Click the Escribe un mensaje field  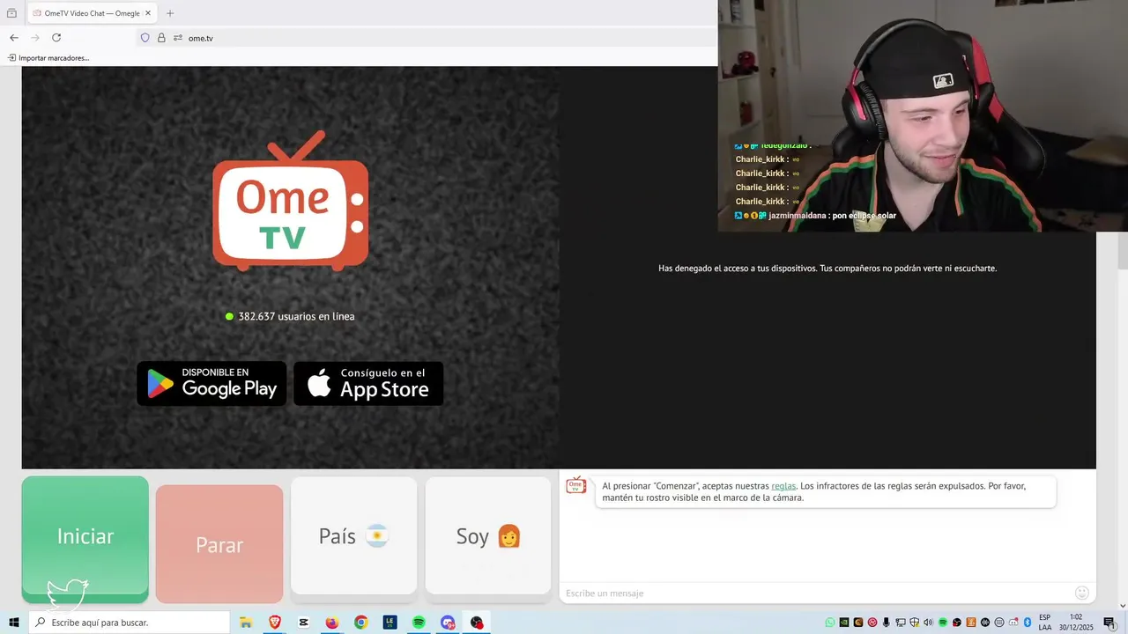click(815, 593)
